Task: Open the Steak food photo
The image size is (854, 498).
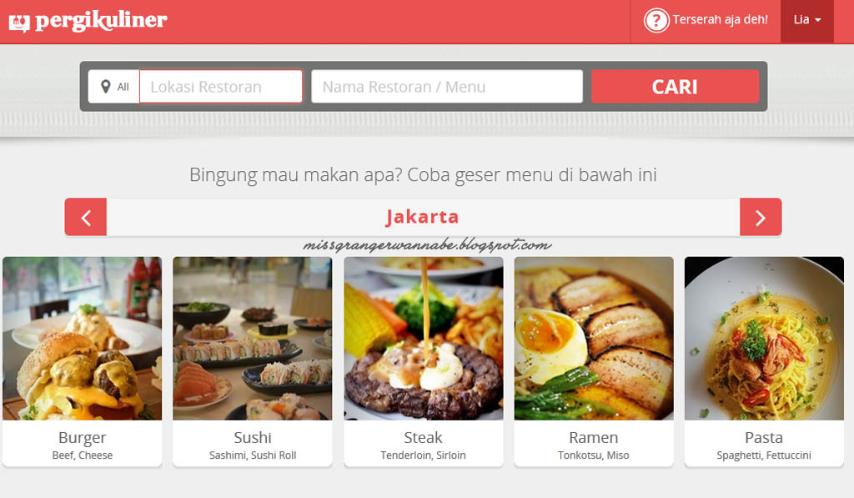Action: (423, 339)
